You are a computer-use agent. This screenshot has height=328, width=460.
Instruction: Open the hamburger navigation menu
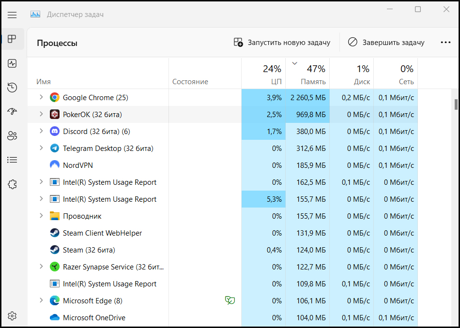point(12,15)
